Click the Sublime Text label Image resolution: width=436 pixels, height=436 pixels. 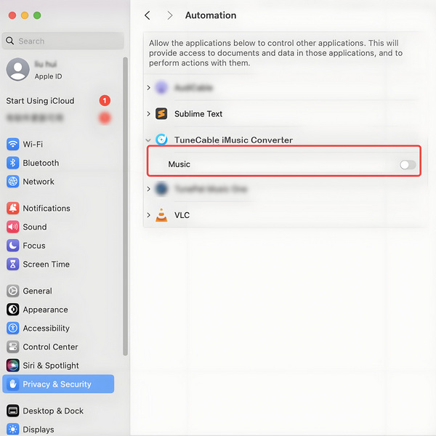198,114
